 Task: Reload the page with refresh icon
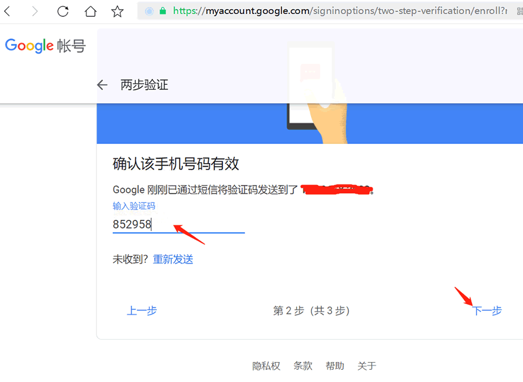63,12
